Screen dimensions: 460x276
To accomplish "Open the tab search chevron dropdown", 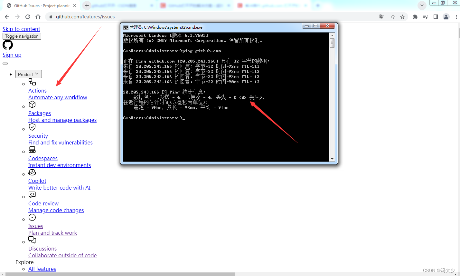I will coord(422,5).
